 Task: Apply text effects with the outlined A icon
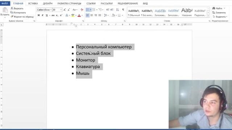click(x=67, y=15)
